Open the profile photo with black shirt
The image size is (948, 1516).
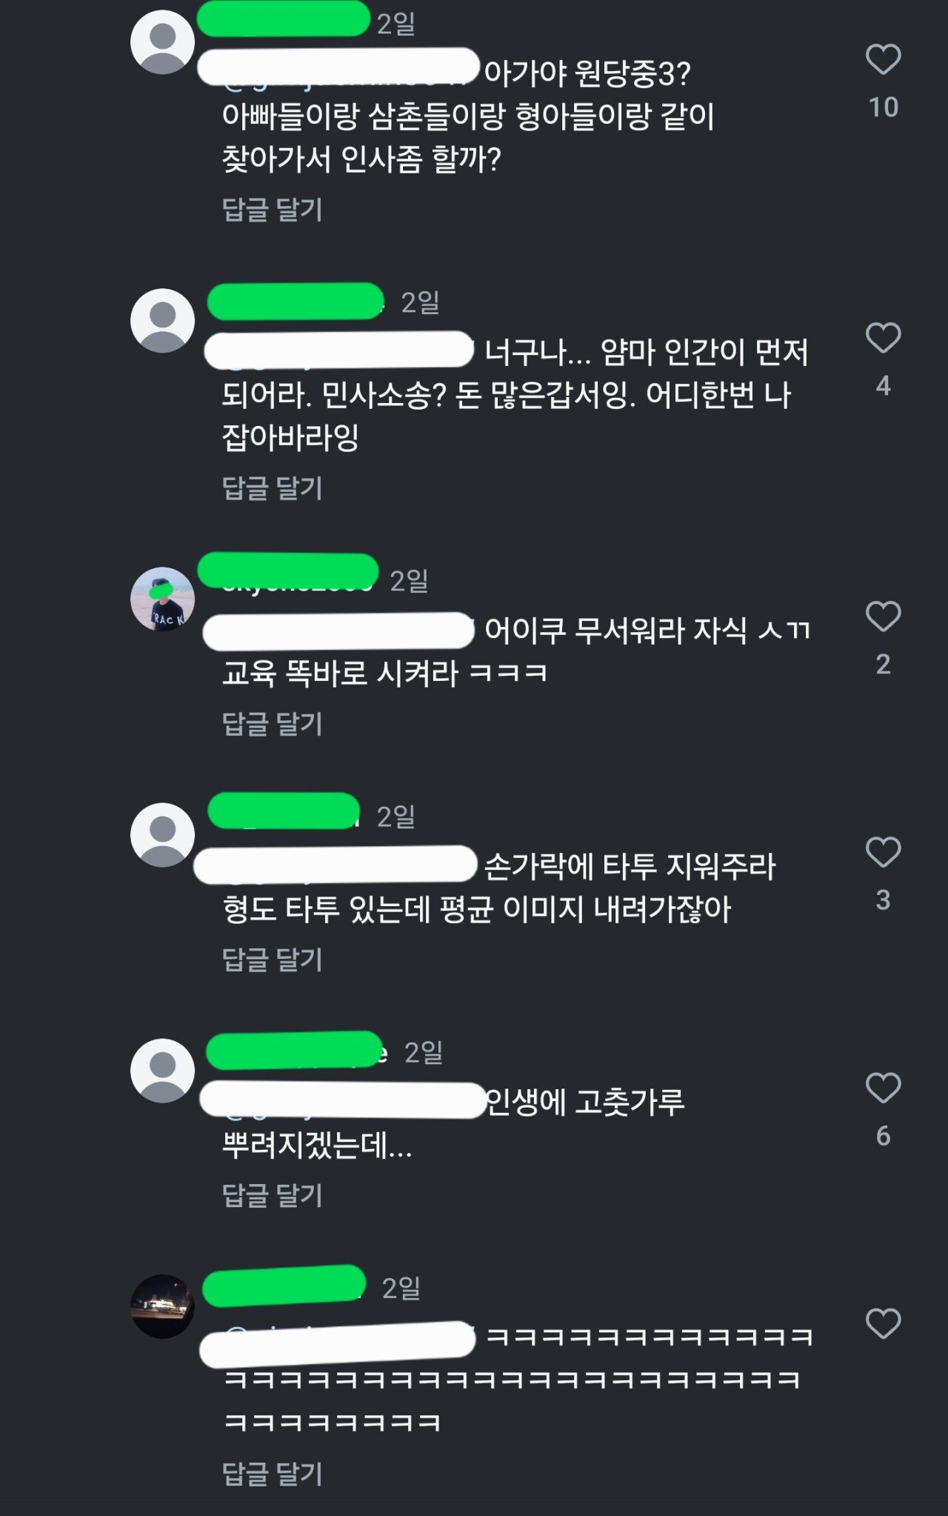tap(162, 599)
